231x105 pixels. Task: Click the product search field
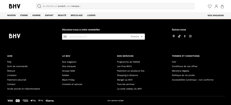[115, 6]
